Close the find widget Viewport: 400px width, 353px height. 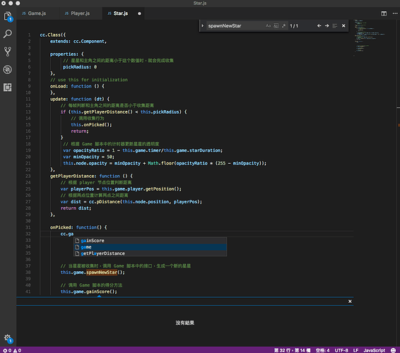point(343,25)
